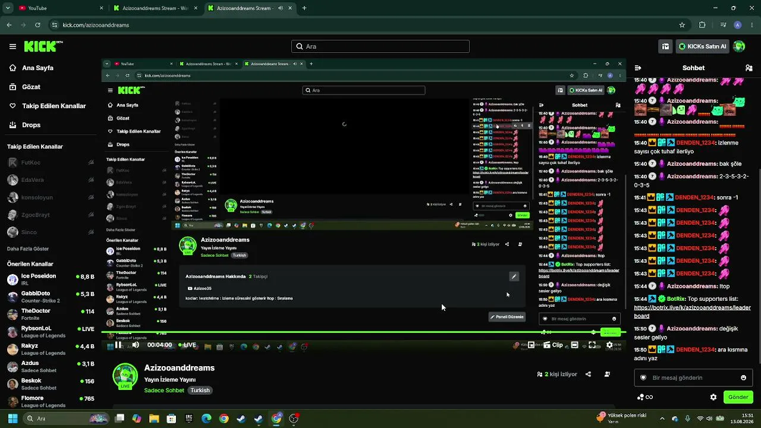This screenshot has width=761, height=428.
Task: Open the Kick hamburger menu
Action: coord(12,46)
